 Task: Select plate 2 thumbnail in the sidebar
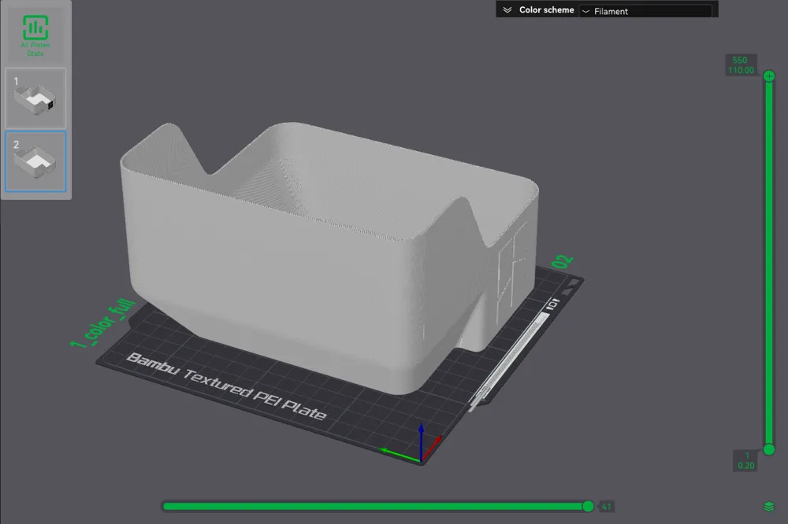point(35,160)
